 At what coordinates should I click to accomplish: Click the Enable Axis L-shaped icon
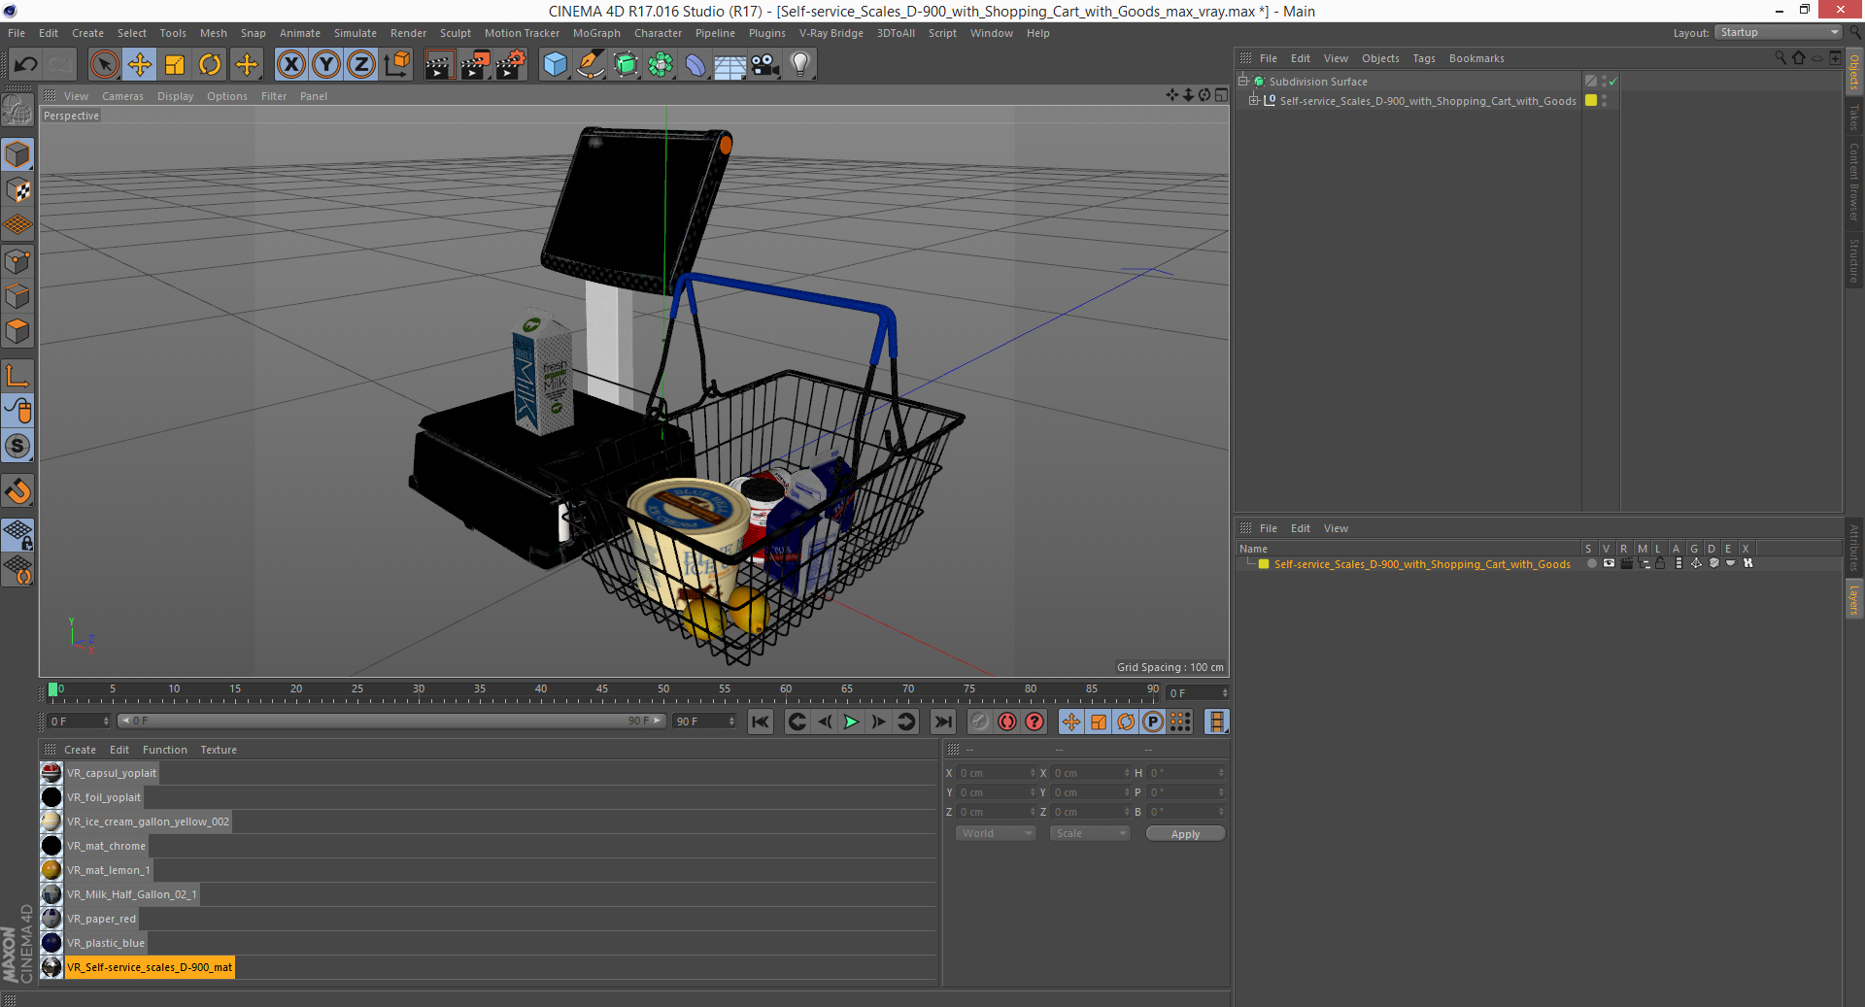click(17, 376)
